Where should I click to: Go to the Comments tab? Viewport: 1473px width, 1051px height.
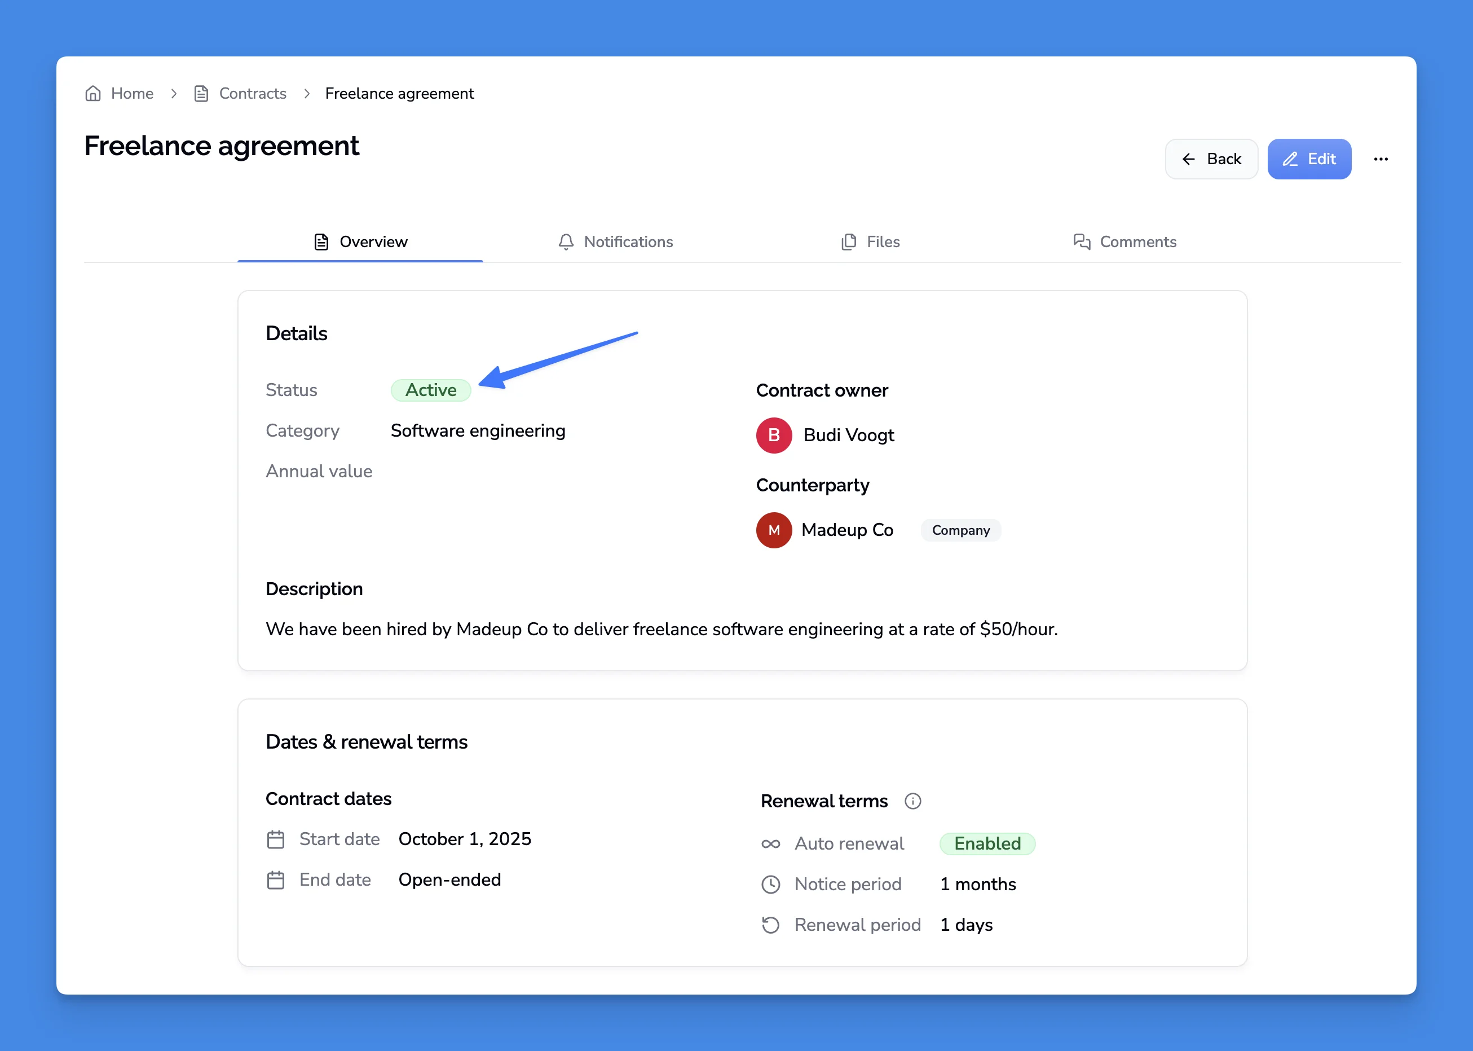1124,242
